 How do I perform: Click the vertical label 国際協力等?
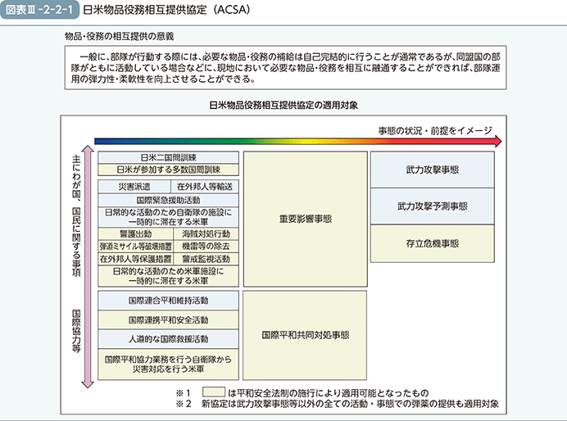(x=76, y=331)
